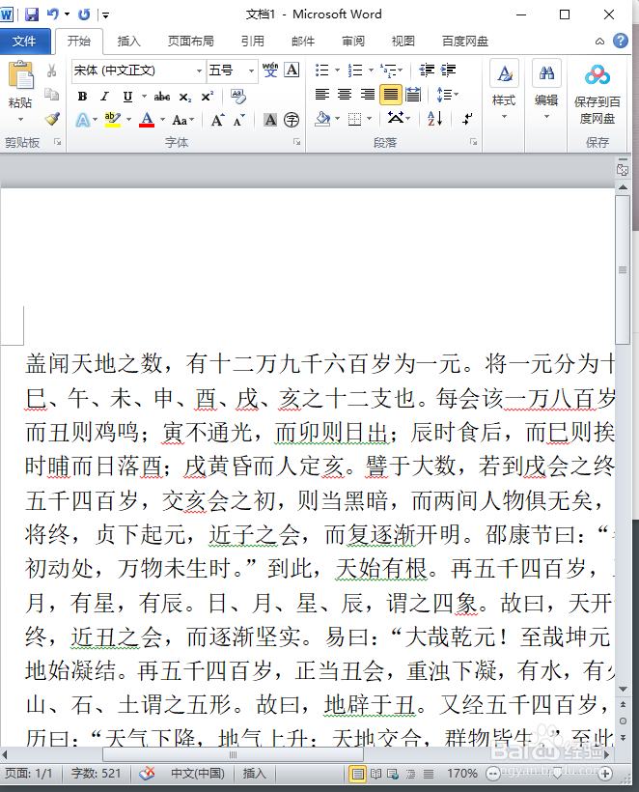Image resolution: width=639 pixels, height=792 pixels.
Task: Zoom out with the minus button
Action: [493, 774]
